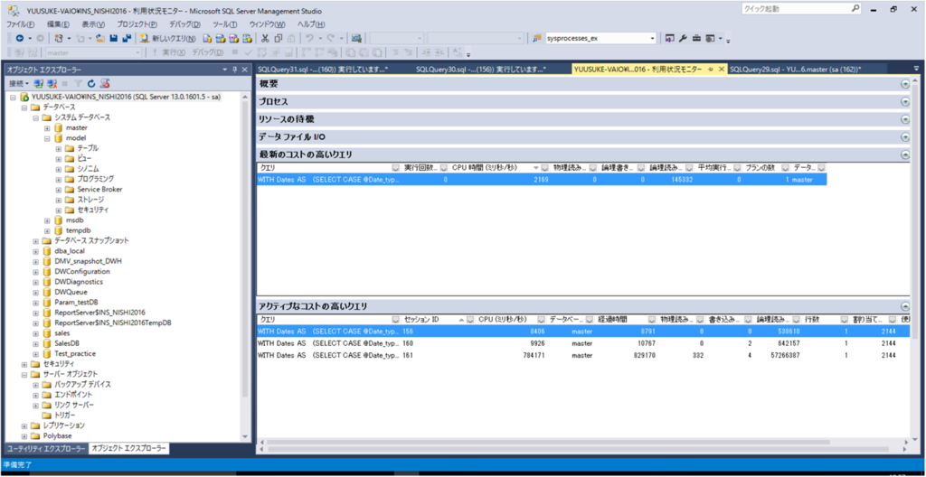
Task: Click the wrench properties icon
Action: 684,38
